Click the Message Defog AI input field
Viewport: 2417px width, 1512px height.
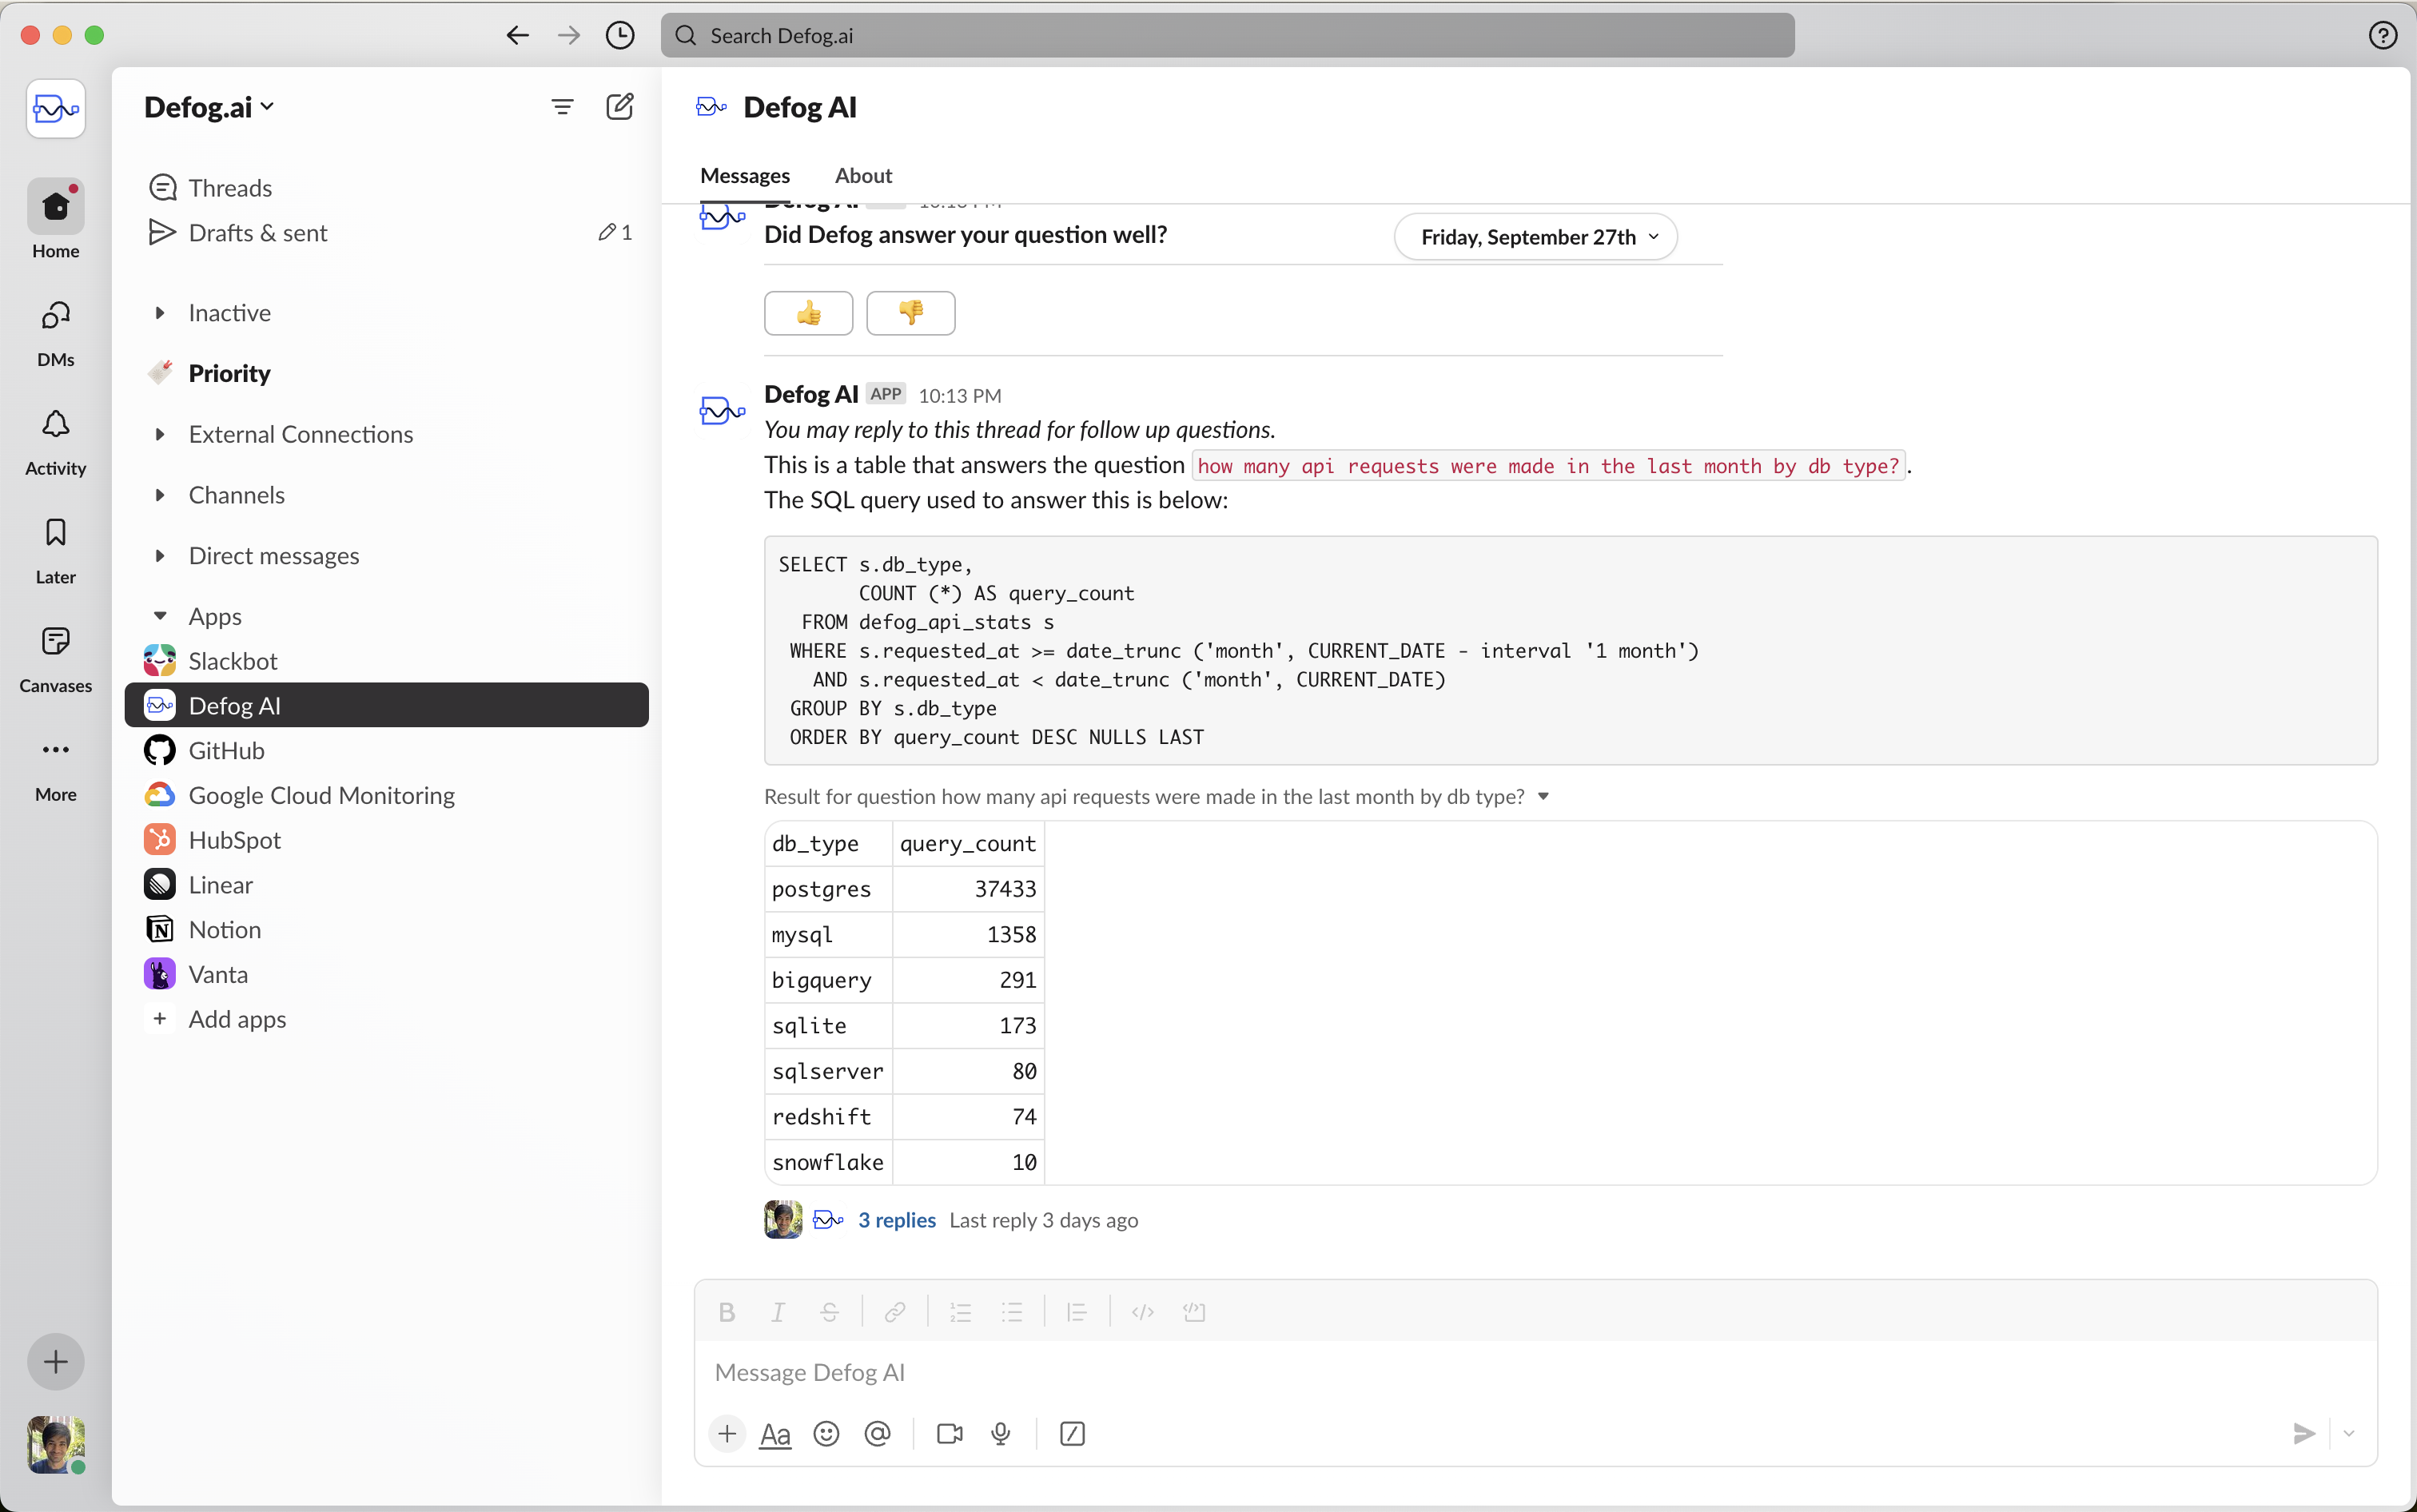[1531, 1371]
